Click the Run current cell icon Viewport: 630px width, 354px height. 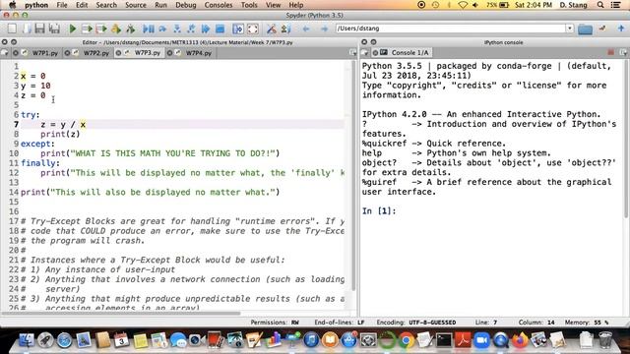(x=87, y=29)
